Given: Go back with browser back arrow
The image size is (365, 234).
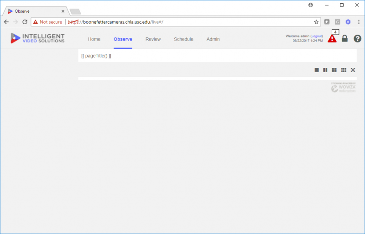Looking at the screenshot, I should 6,22.
